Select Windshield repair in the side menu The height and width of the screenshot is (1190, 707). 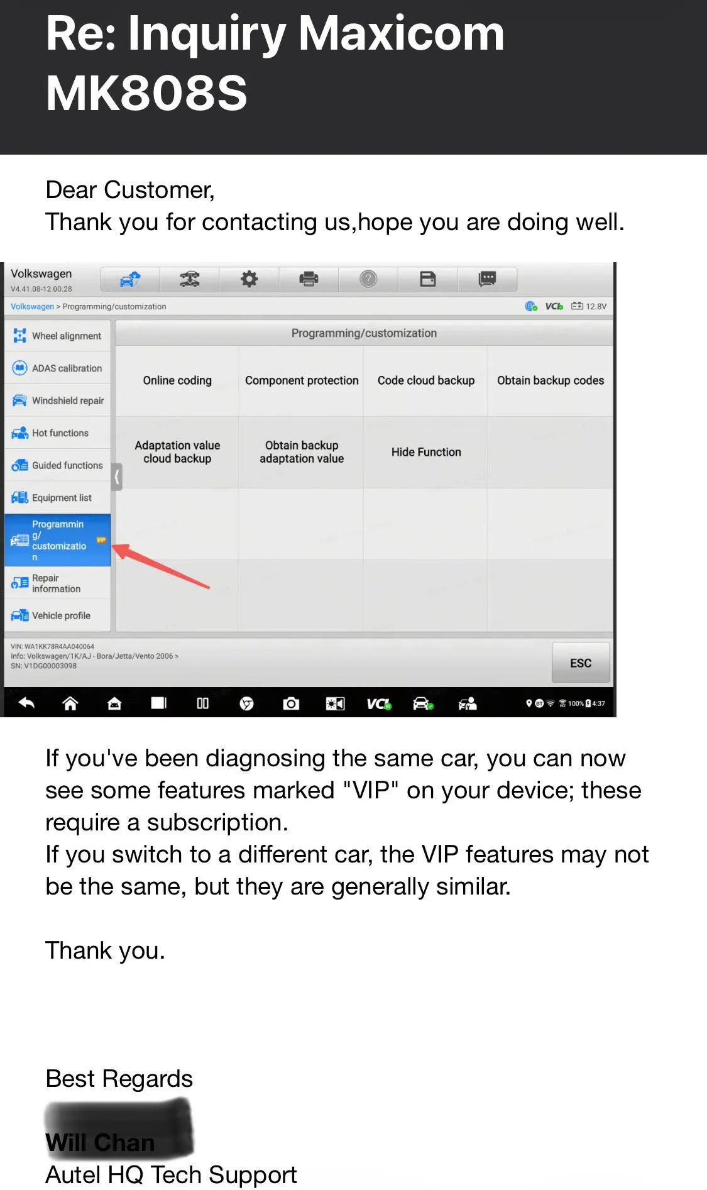[58, 400]
